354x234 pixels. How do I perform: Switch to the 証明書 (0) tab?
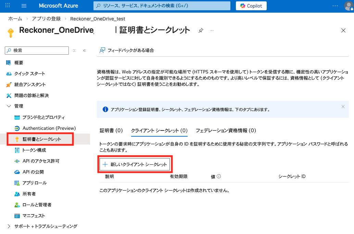pos(111,130)
